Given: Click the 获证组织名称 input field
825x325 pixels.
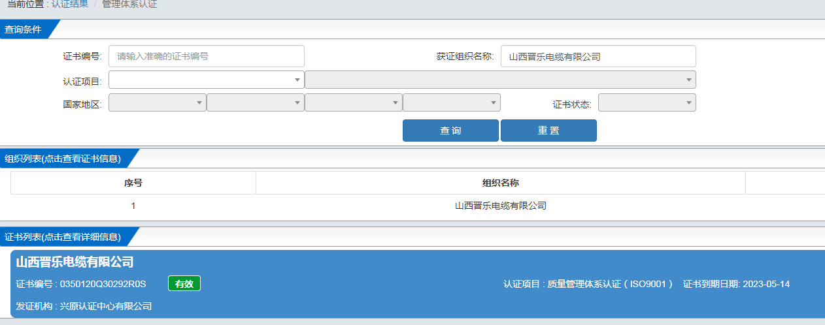Looking at the screenshot, I should point(598,56).
